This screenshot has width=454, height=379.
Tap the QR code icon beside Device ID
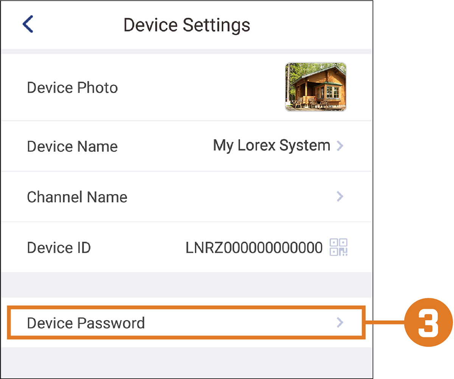pyautogui.click(x=339, y=247)
